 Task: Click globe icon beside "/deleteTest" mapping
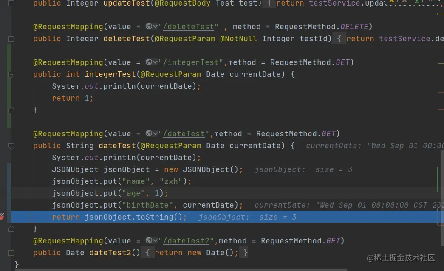(149, 26)
